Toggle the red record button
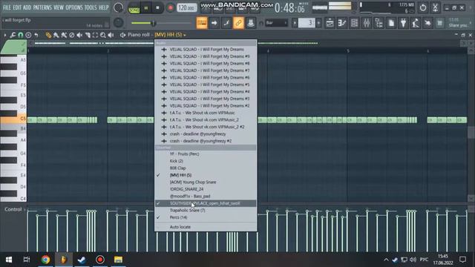This screenshot has width=475, height=267. (x=170, y=8)
